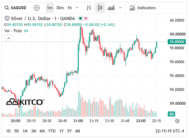Expand the timeframe interval dropdown

pyautogui.click(x=77, y=8)
